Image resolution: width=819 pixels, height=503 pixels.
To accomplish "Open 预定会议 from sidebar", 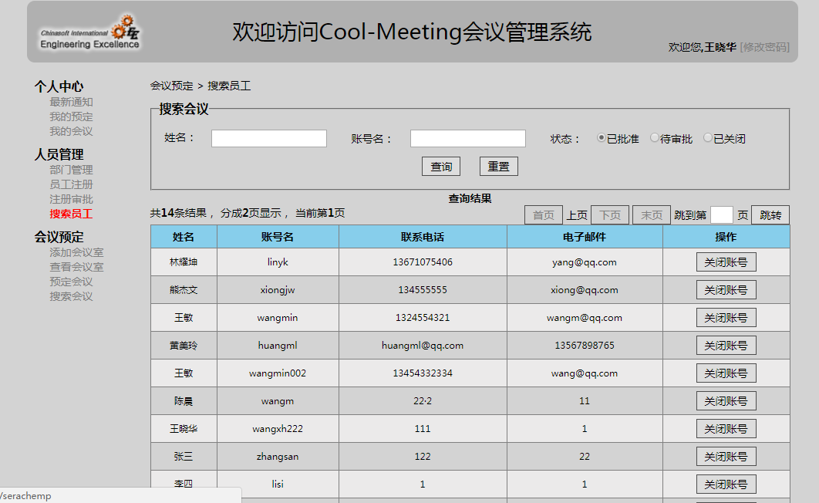I will pos(71,282).
